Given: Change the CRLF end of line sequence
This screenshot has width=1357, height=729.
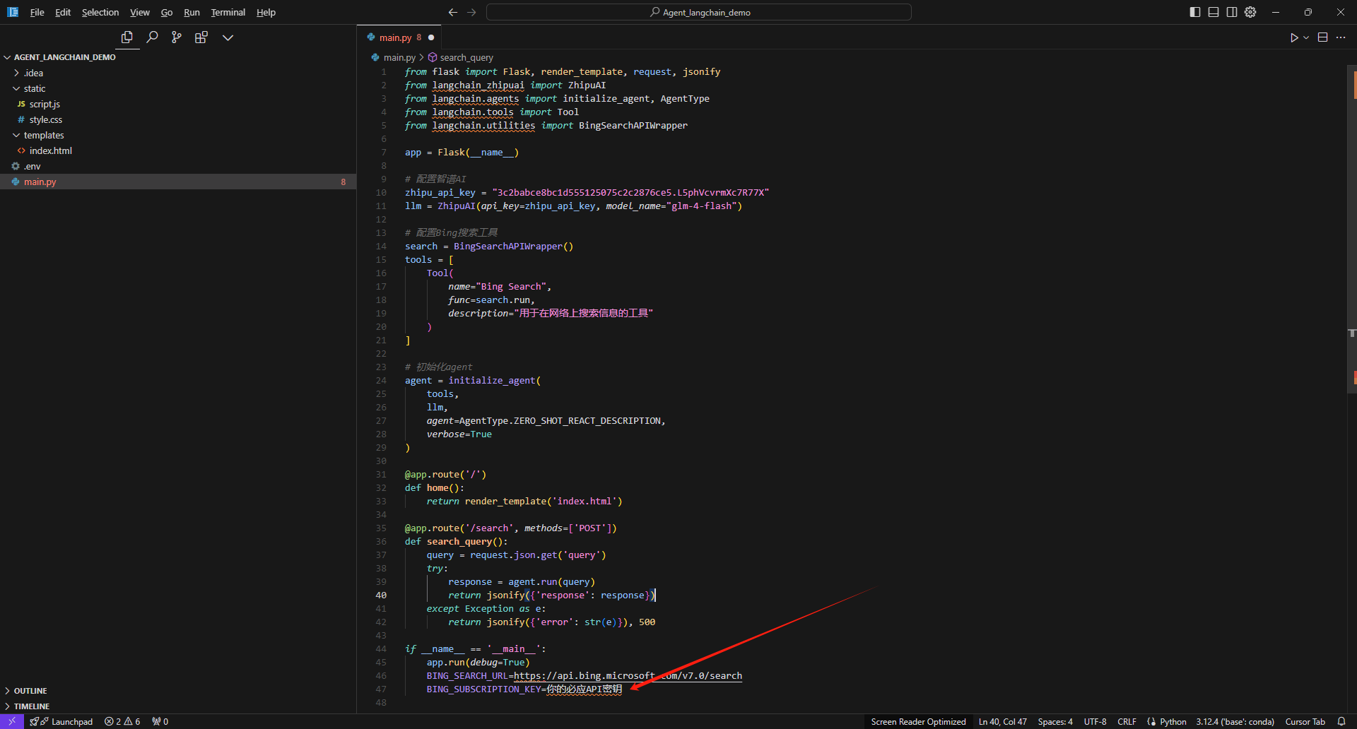Looking at the screenshot, I should (x=1127, y=721).
